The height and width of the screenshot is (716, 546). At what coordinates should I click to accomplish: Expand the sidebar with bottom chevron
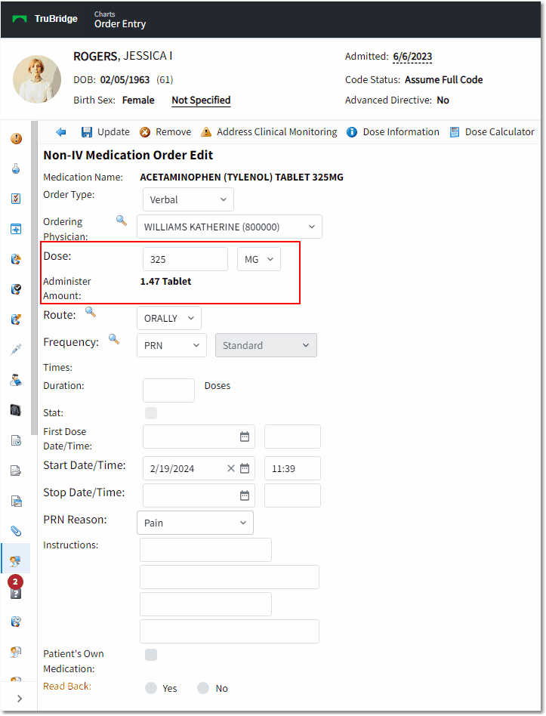[19, 698]
